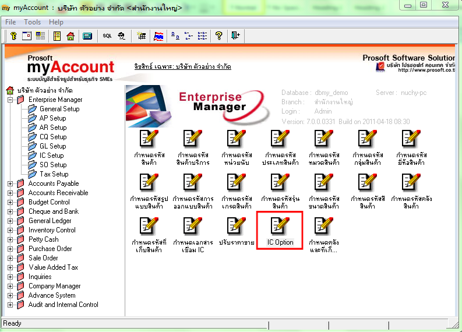Collapse the Enterprise Manager tree node
The width and height of the screenshot is (462, 332).
(x=10, y=100)
